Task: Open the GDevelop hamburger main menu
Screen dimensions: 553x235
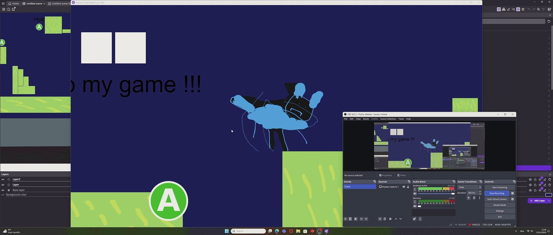Action: pyautogui.click(x=3, y=4)
